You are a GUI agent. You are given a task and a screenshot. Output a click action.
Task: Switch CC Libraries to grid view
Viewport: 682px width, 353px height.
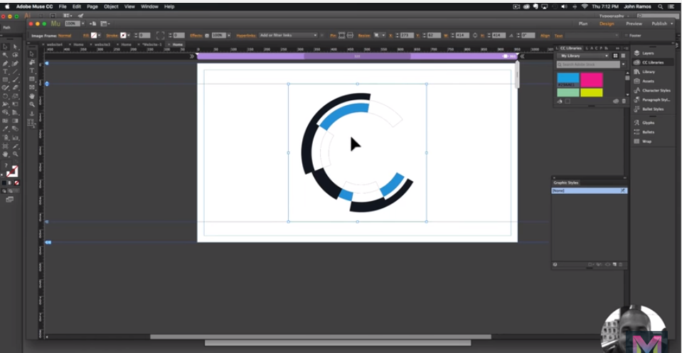615,56
